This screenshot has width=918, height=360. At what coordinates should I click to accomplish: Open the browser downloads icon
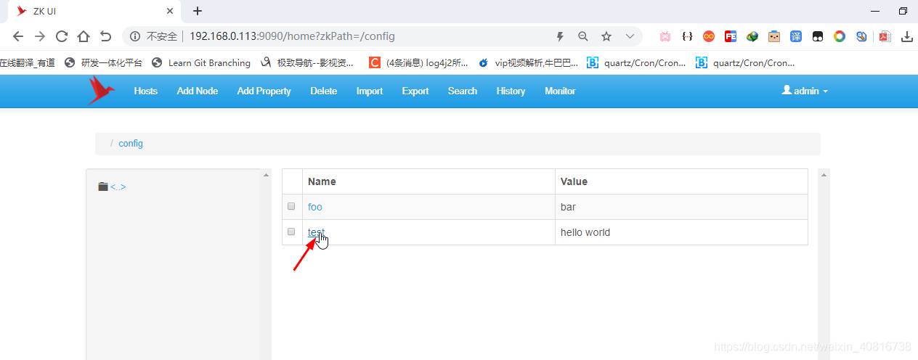point(907,36)
